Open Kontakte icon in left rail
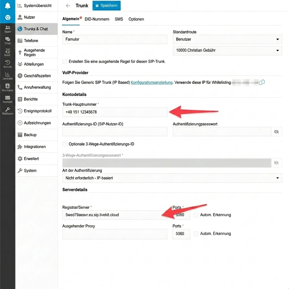 pos(8,87)
